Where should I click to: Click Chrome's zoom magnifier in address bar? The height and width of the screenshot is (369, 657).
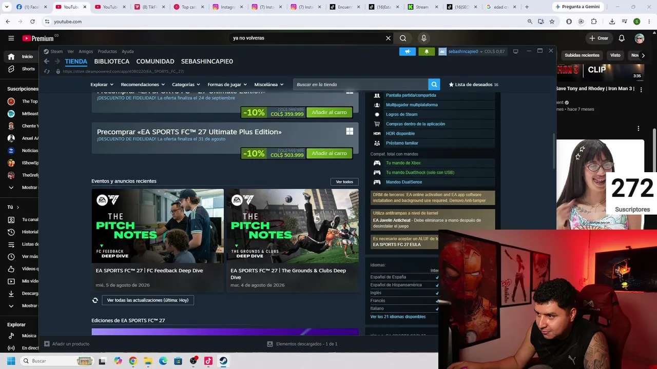click(530, 22)
